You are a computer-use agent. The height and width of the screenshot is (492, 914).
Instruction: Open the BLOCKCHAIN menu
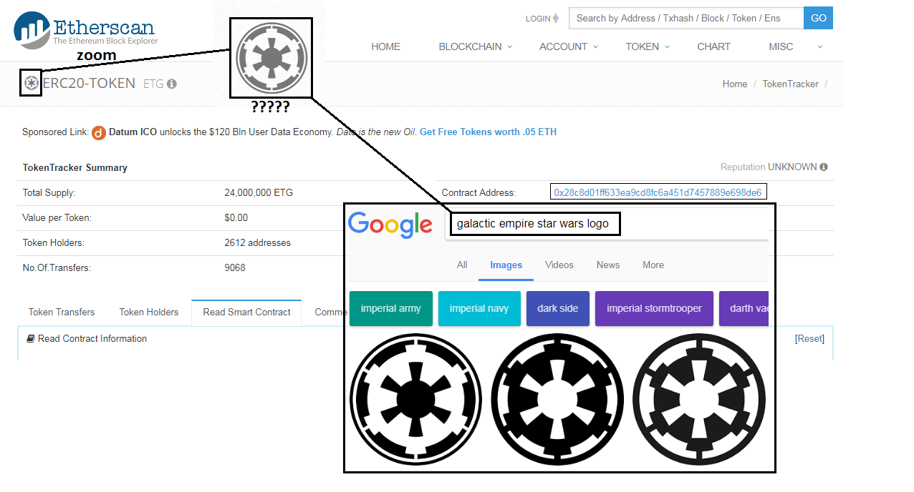[470, 46]
